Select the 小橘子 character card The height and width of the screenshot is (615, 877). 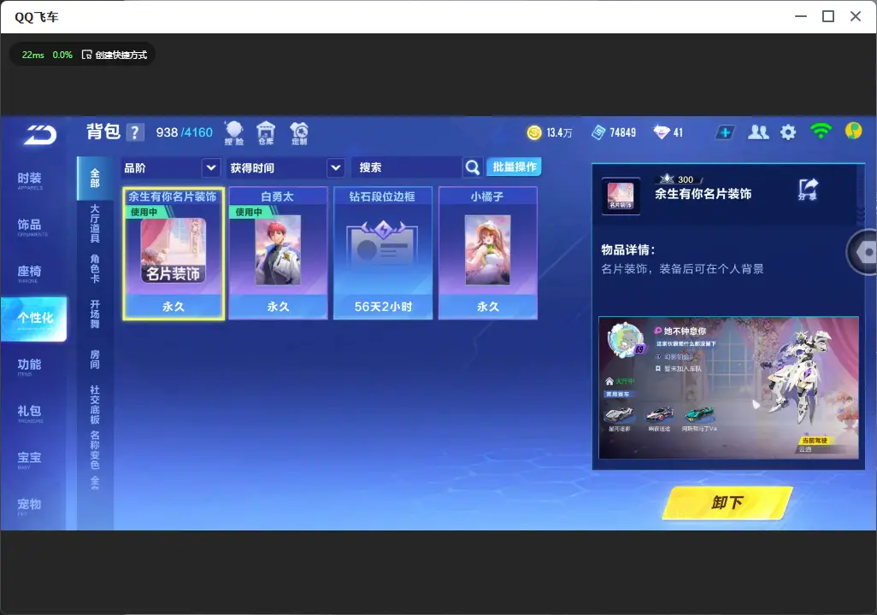[488, 254]
